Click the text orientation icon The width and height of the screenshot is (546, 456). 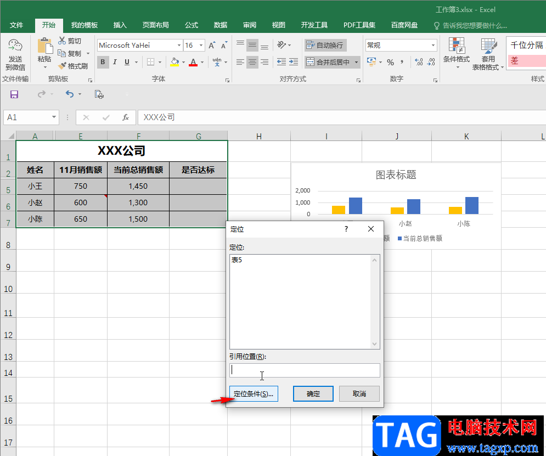[x=282, y=45]
